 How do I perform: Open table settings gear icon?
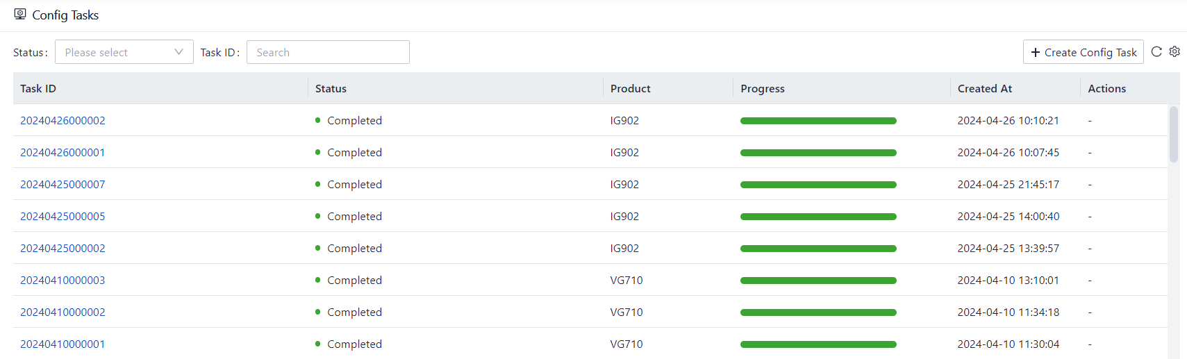pos(1174,51)
